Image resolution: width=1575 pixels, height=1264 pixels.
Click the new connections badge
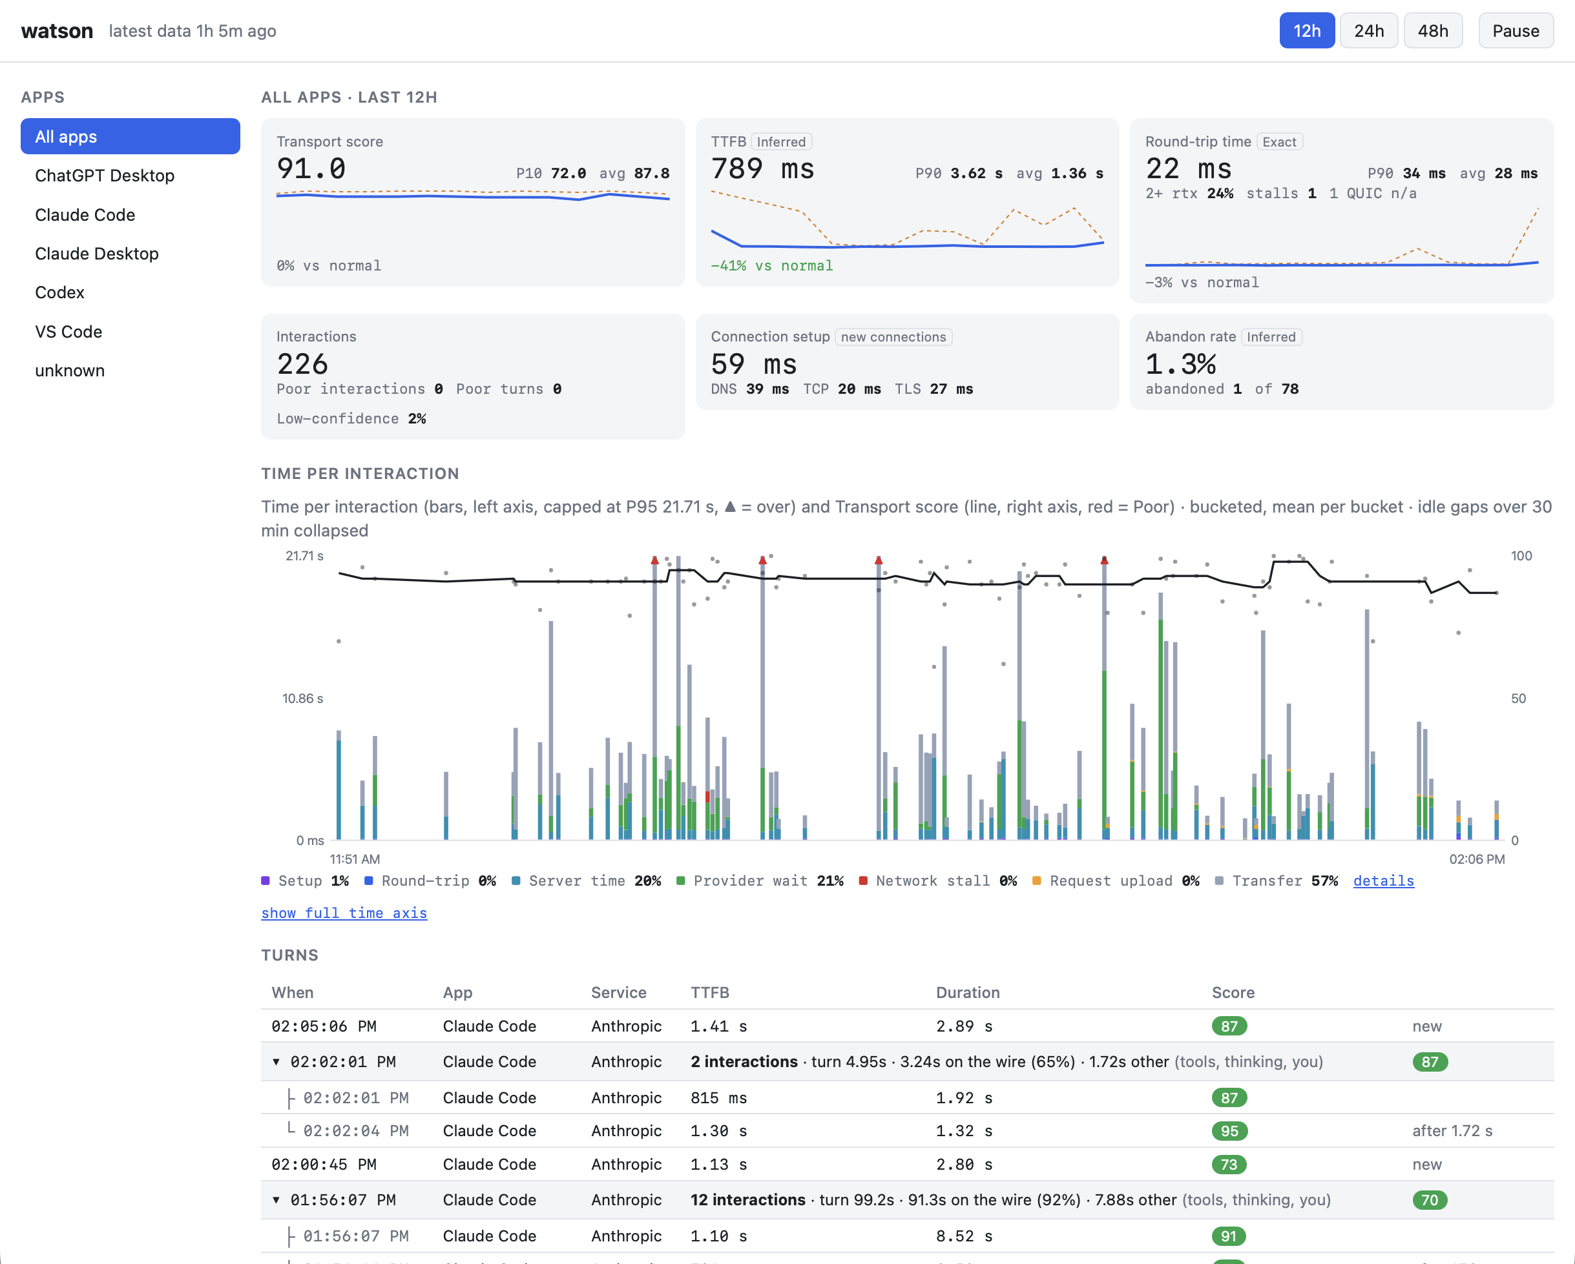click(893, 336)
